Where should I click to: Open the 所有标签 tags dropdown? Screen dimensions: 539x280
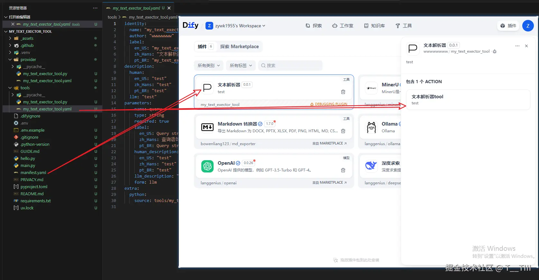click(241, 66)
